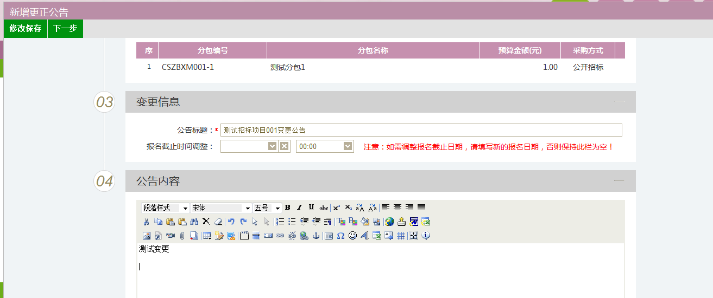Click the paperclip attachment icon
This screenshot has height=298, width=713.
182,236
